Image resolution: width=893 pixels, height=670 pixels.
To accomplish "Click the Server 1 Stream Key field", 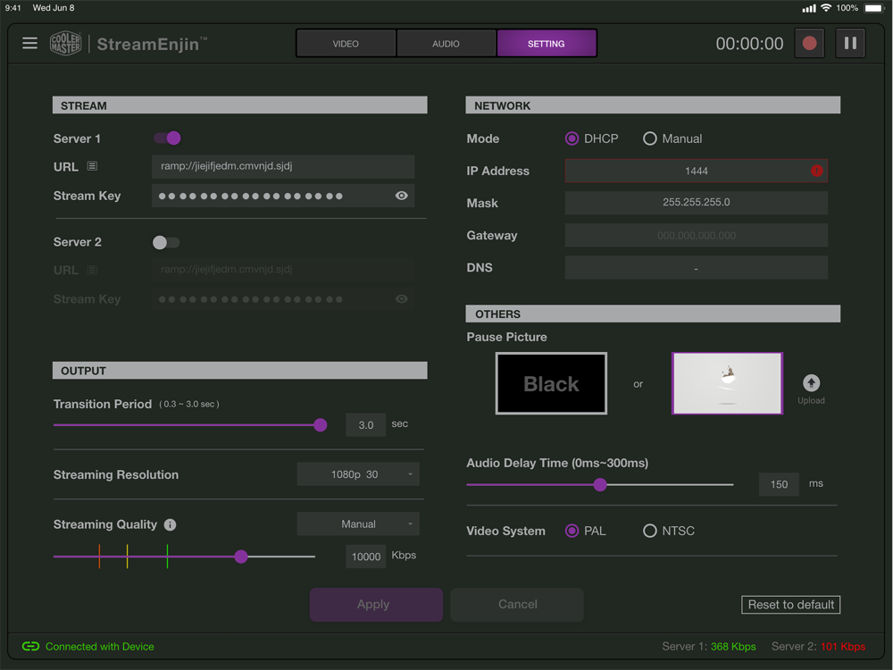I will click(x=283, y=196).
